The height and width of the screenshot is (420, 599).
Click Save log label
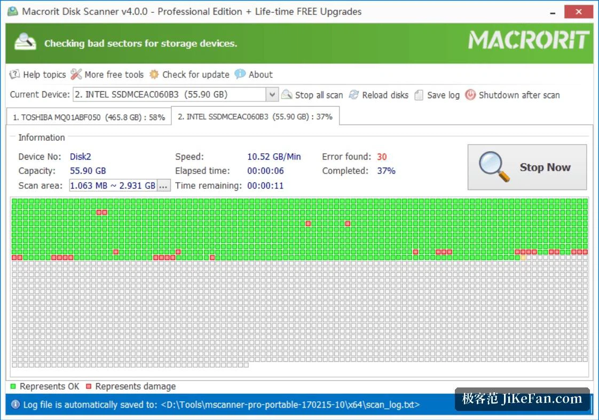point(443,95)
